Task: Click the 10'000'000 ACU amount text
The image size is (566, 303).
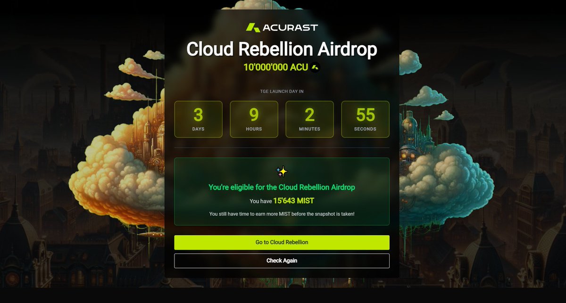Action: (276, 67)
